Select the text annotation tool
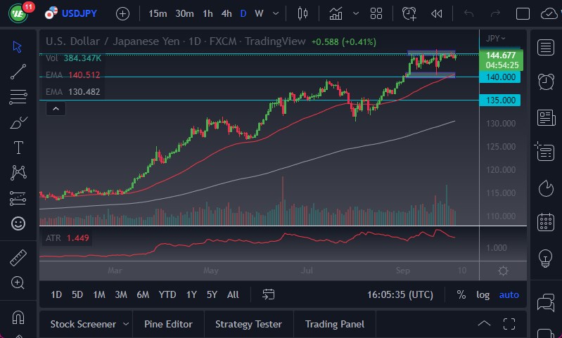Screen dimensions: 562x338 click(x=18, y=148)
